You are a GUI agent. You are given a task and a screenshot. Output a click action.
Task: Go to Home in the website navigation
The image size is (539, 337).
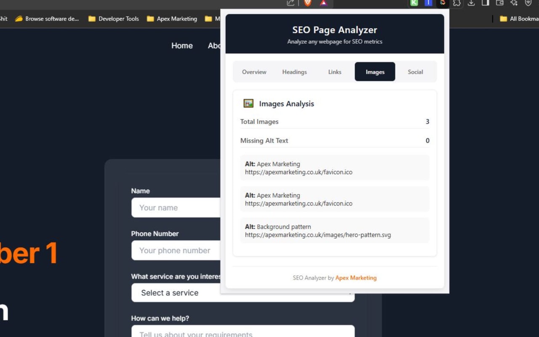click(182, 45)
